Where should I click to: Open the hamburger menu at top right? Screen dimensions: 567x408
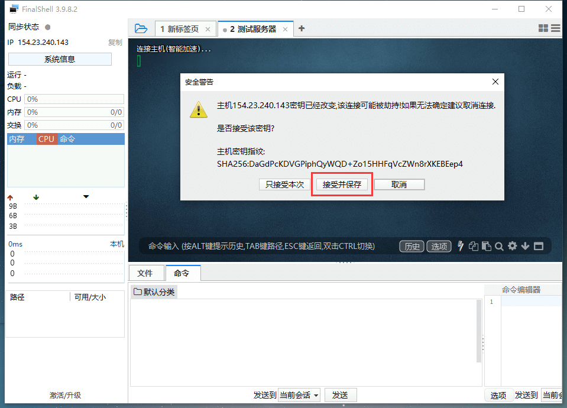point(556,28)
